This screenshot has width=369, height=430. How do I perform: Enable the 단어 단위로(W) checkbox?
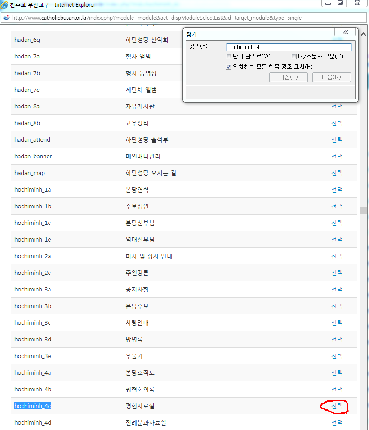tap(229, 57)
